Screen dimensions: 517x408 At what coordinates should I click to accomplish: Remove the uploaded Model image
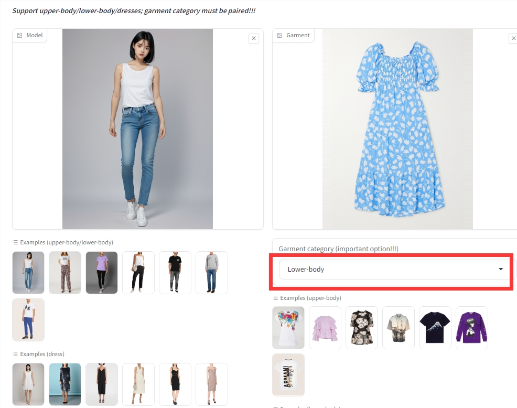254,38
